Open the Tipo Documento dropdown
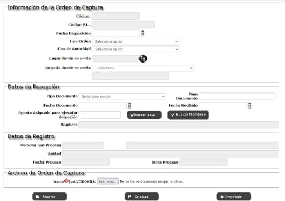Viewport: 285px width, 201px height. pos(122,97)
